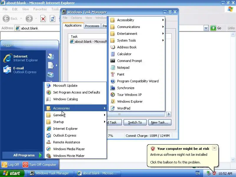Viewport: 236px width, 177px height.
Task: Open Calculator from the Accessories menu
Action: point(137,54)
